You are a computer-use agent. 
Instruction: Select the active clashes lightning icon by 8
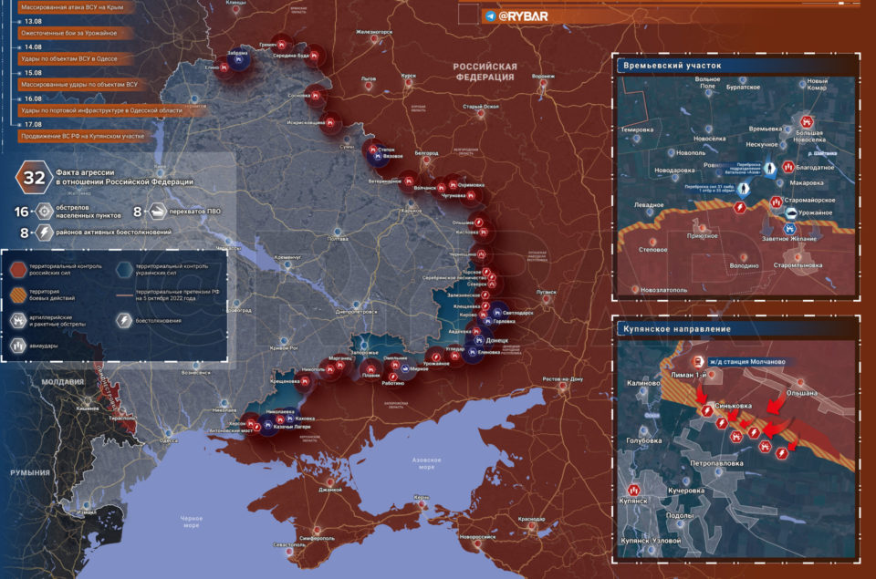(x=44, y=233)
